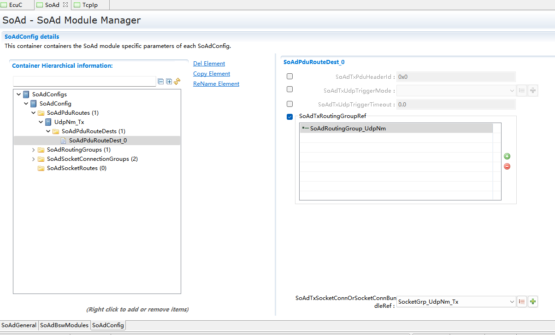This screenshot has height=335, width=555.
Task: Click green plus icon beside SocketGrp_UdpNm_Tx
Action: [x=533, y=302]
